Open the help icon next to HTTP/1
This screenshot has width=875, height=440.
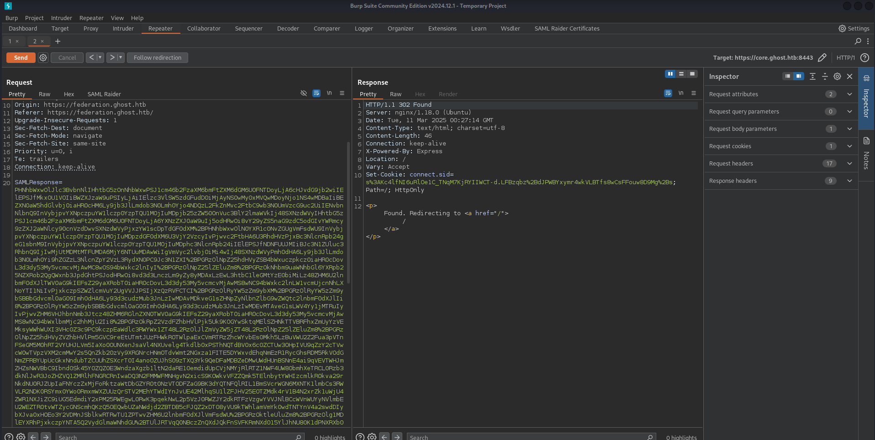tap(864, 57)
